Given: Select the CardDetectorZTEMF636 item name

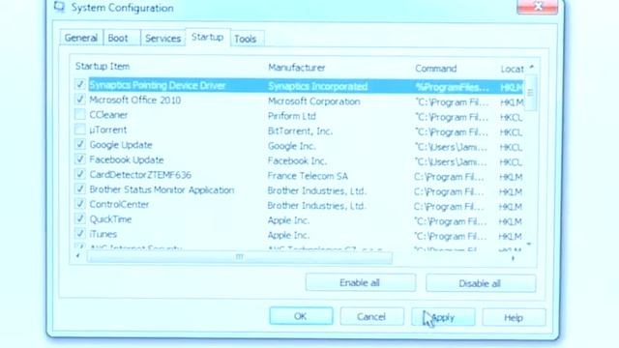Looking at the screenshot, I should pyautogui.click(x=140, y=175).
